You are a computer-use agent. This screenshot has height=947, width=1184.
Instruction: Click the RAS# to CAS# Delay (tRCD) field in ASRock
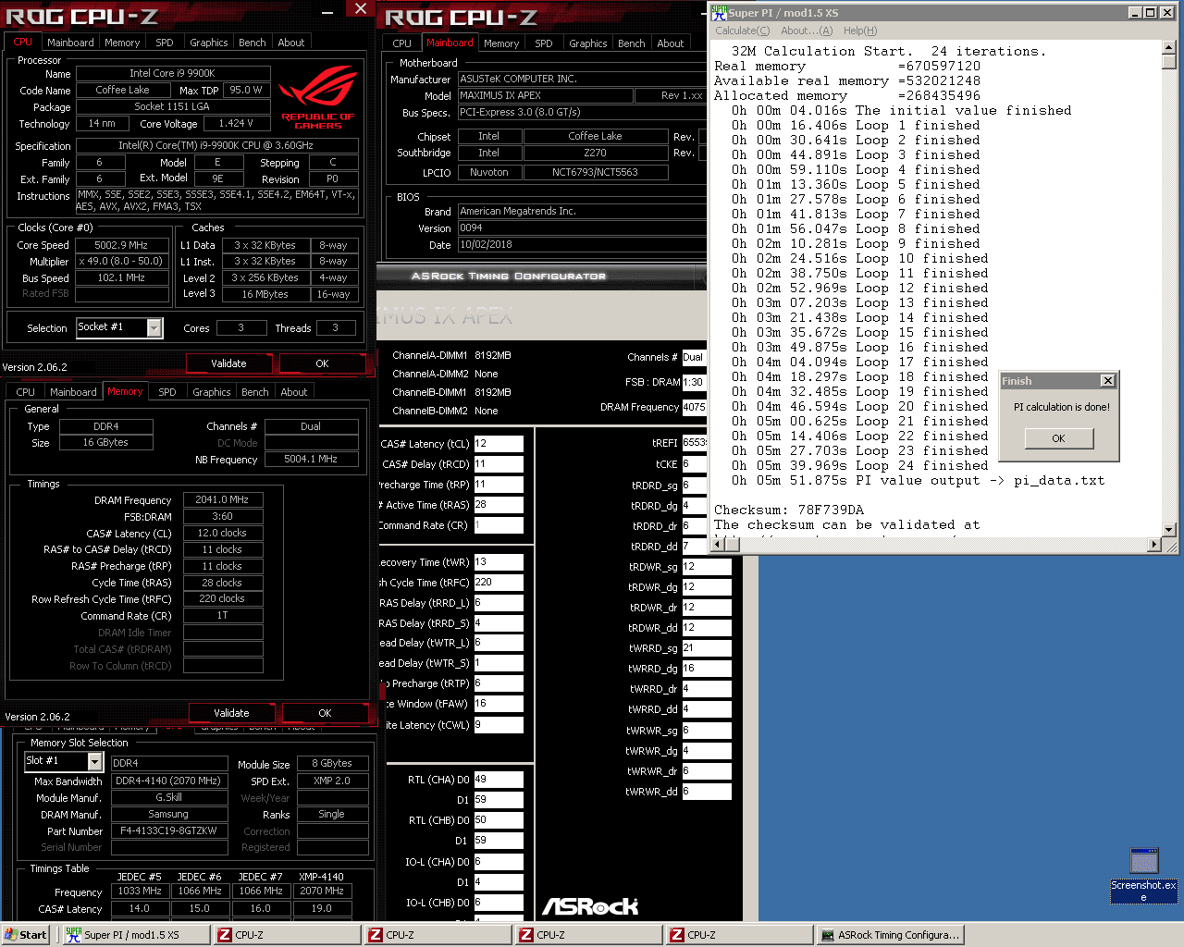(499, 464)
